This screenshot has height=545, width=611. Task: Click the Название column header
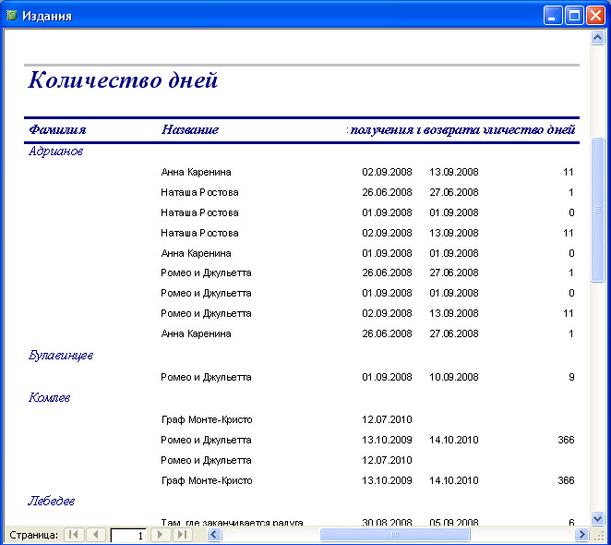tap(190, 129)
